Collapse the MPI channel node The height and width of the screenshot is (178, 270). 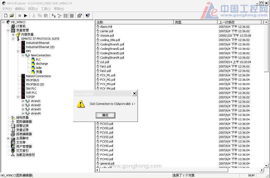[18, 51]
